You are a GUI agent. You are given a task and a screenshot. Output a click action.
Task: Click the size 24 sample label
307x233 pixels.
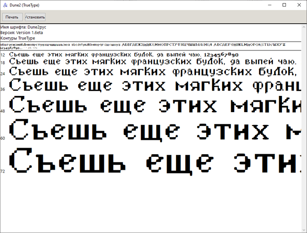(3, 74)
